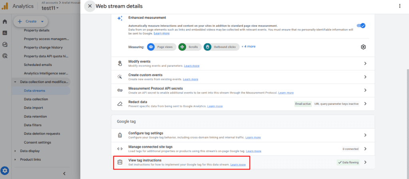Open View tag instructions row chevron

click(365, 162)
